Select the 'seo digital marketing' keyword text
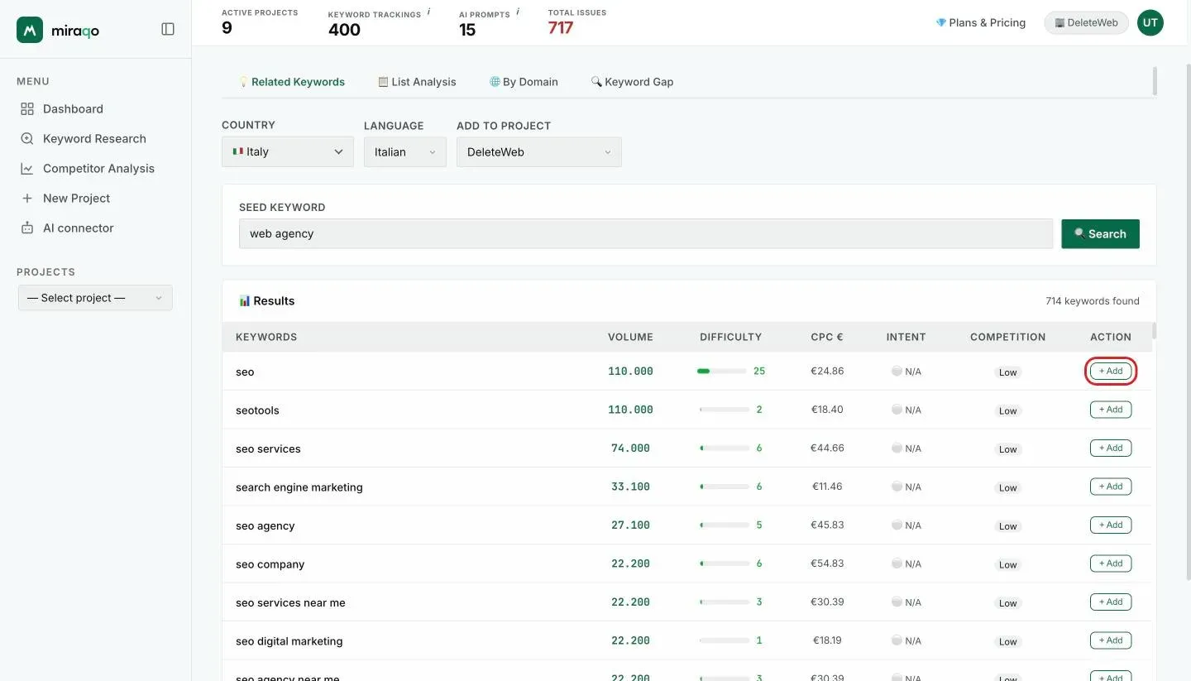The image size is (1191, 681). pyautogui.click(x=289, y=641)
